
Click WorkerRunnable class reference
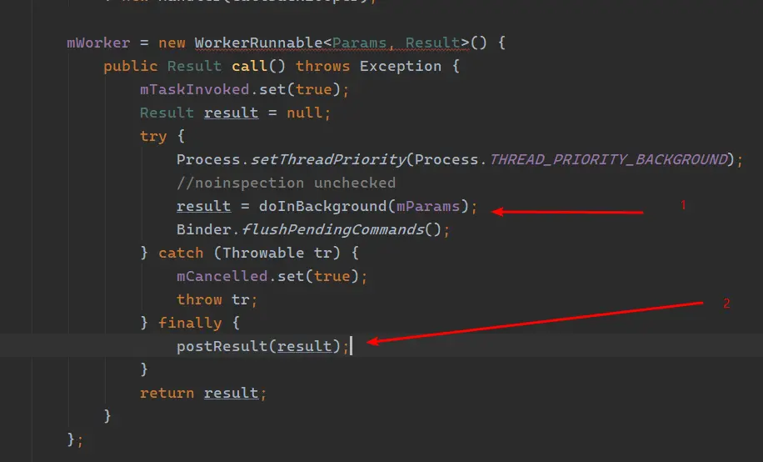click(258, 43)
